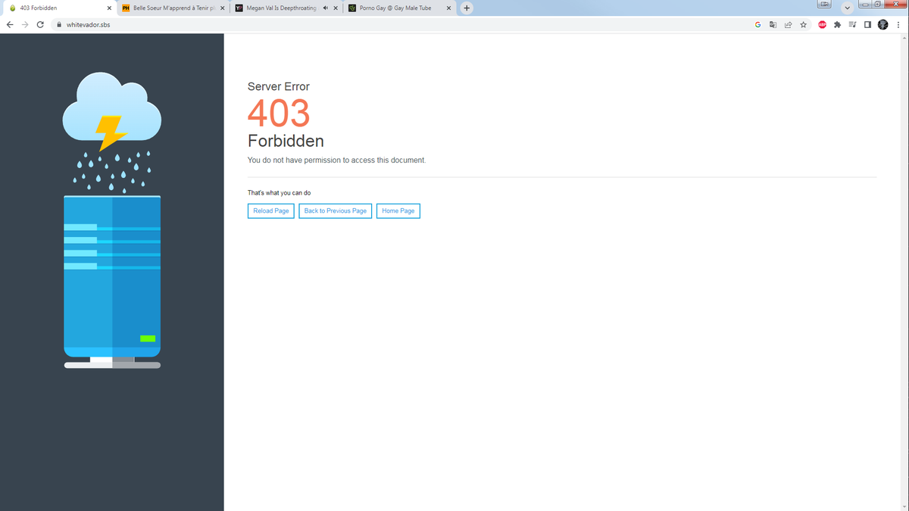Viewport: 909px width, 511px height.
Task: Click the 'You do not have permission' message
Action: pos(337,160)
